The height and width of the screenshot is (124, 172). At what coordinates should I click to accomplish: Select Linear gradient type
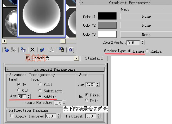click(x=130, y=51)
